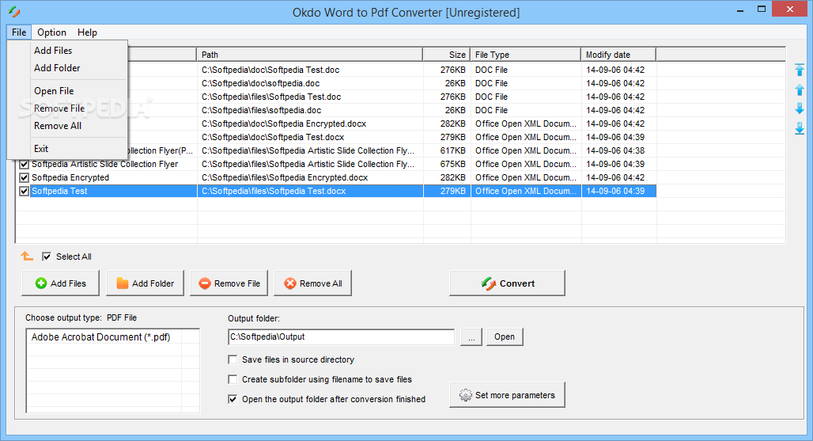
Task: Disable Open the output folder after conversion
Action: [233, 399]
